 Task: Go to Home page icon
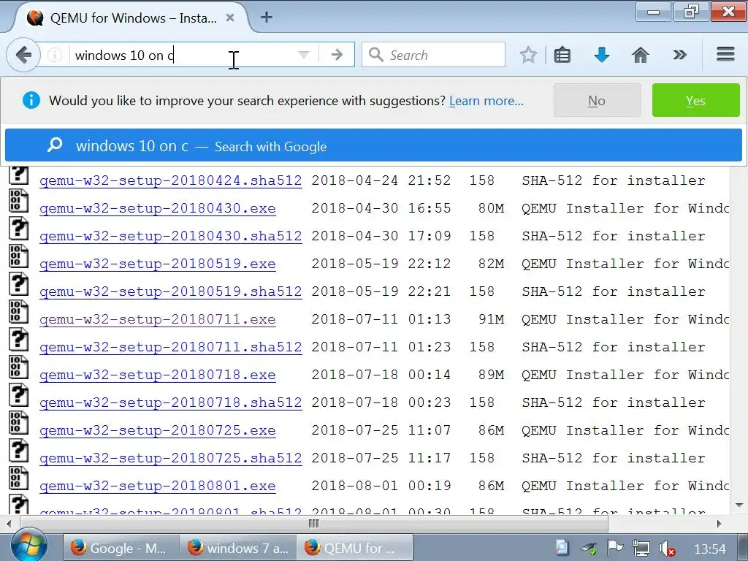[x=640, y=55]
